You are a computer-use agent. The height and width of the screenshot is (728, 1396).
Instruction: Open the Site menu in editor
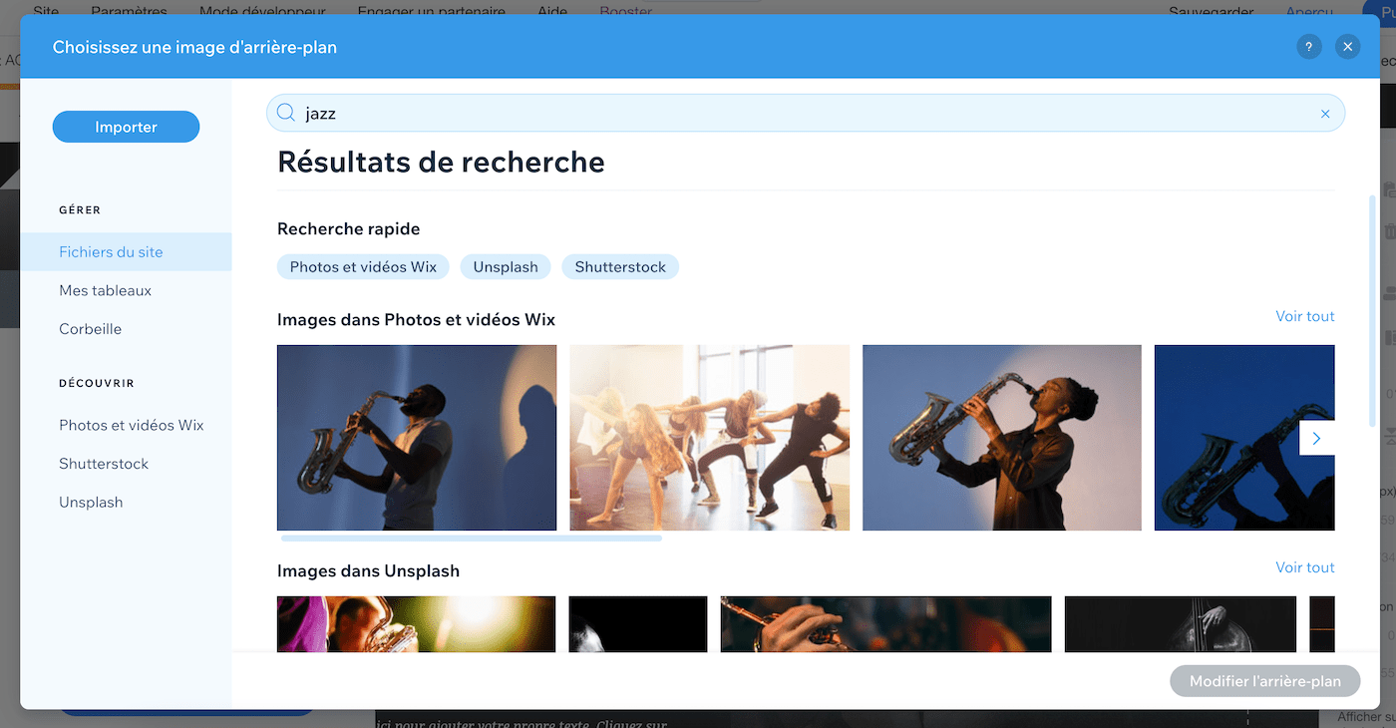[x=45, y=12]
